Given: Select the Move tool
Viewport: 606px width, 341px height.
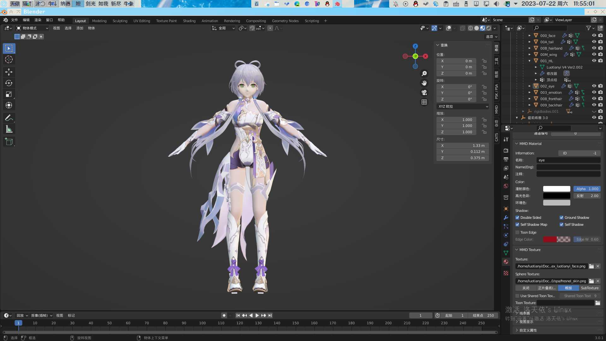Looking at the screenshot, I should click(9, 72).
